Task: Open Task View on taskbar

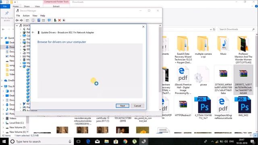Action: point(79,141)
